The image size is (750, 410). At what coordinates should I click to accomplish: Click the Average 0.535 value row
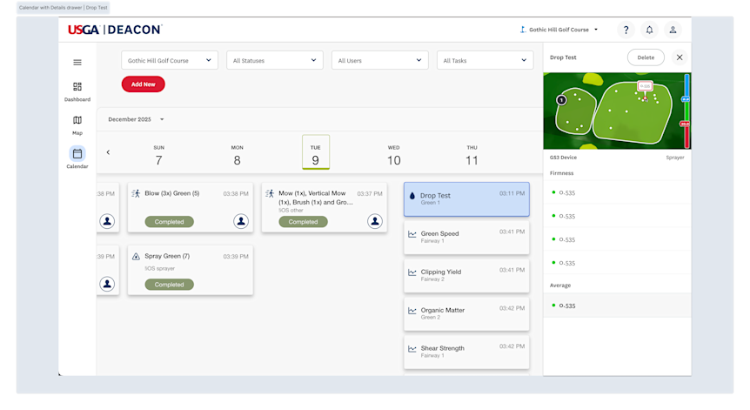[617, 306]
